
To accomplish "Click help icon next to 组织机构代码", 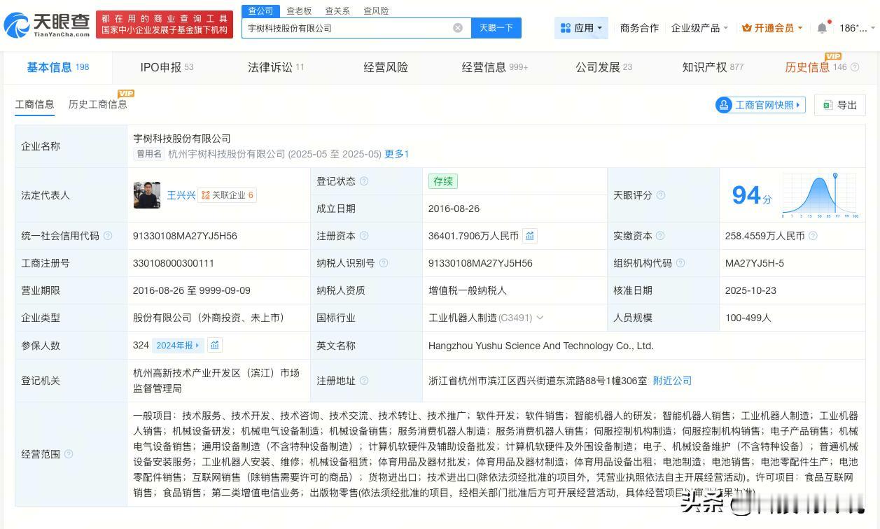I will 680,263.
